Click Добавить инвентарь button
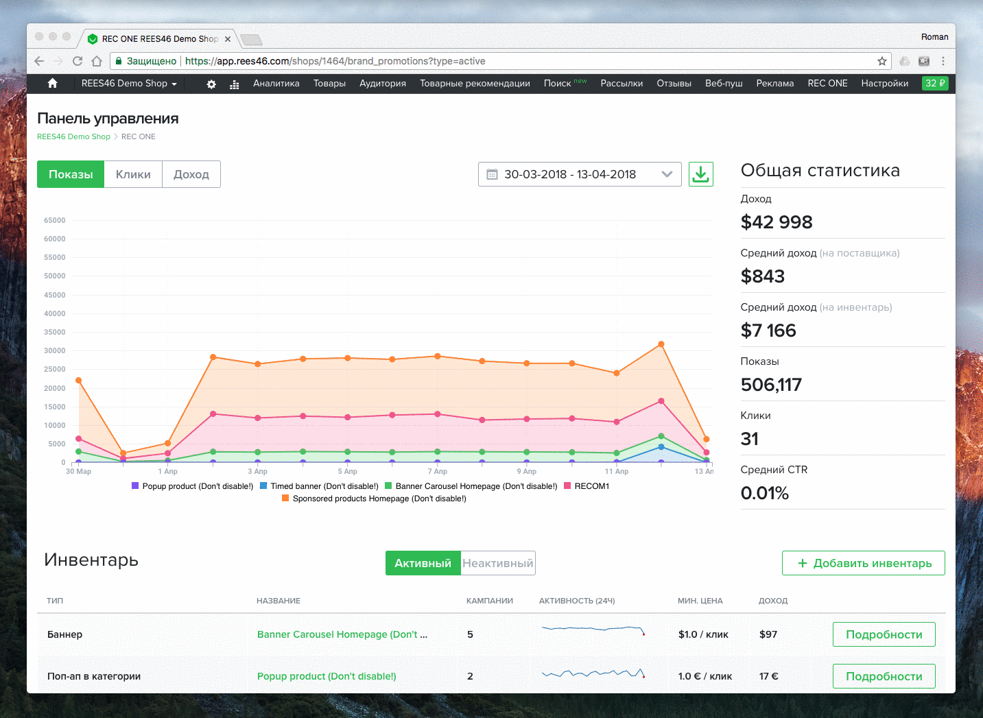Screen dimensions: 983x718 863,563
